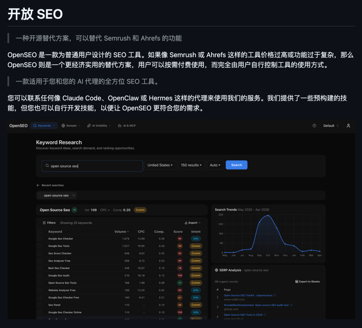Click the Export to Sheets table icon
This screenshot has width=362, height=328.
297,282
